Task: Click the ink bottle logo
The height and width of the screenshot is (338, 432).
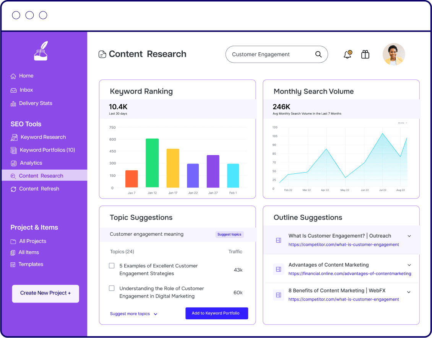Action: 41,51
